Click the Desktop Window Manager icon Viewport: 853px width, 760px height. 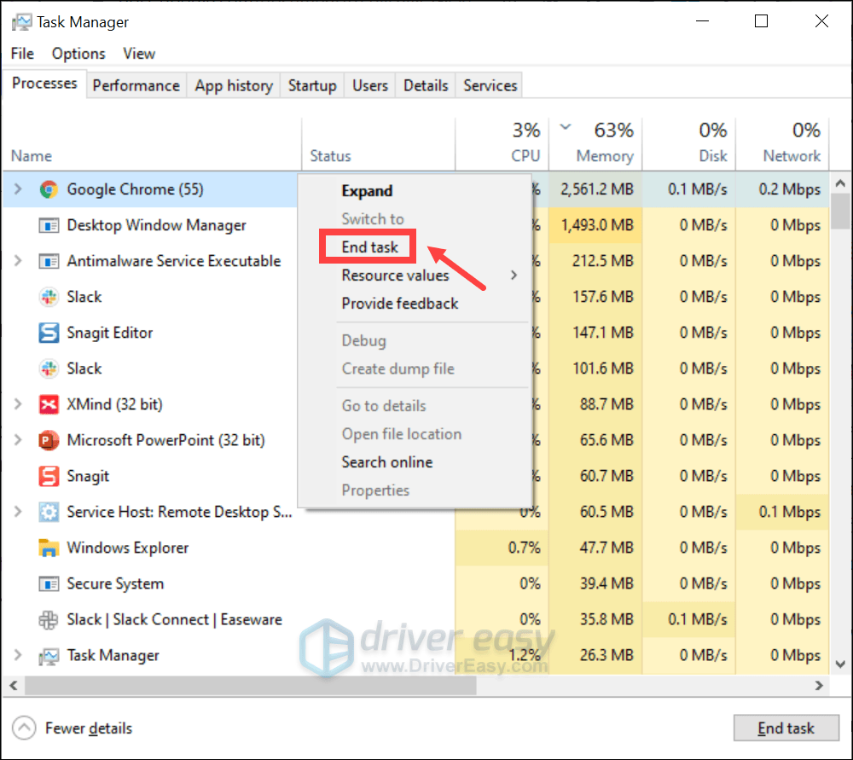point(49,225)
